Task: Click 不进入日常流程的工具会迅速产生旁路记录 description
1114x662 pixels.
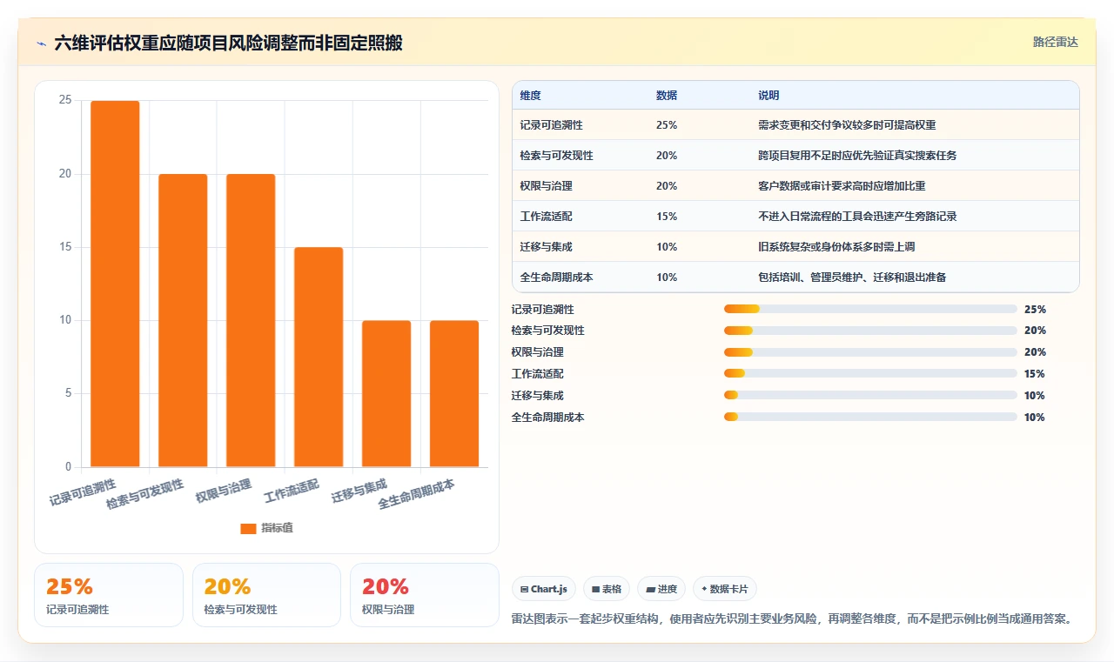Action: pyautogui.click(x=857, y=217)
